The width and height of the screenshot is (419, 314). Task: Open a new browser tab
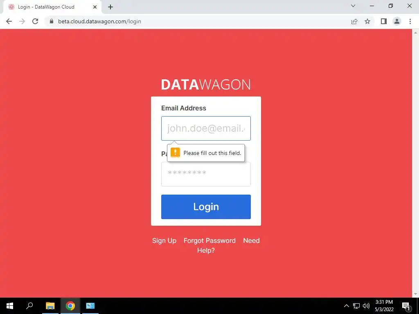click(x=110, y=7)
